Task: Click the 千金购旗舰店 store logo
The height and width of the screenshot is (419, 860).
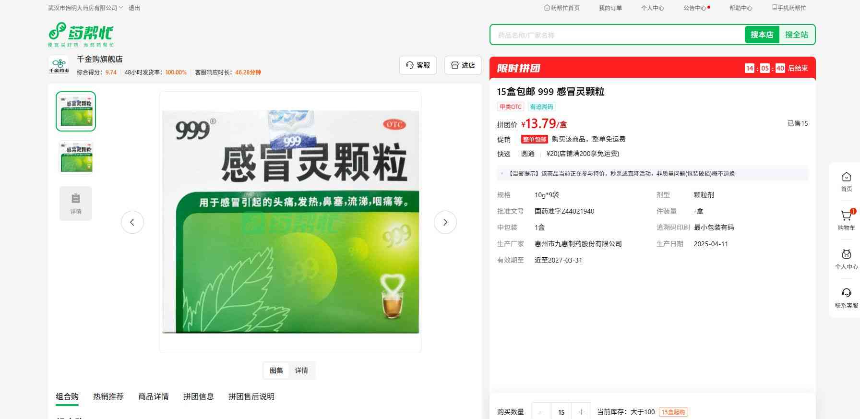Action: (x=59, y=65)
